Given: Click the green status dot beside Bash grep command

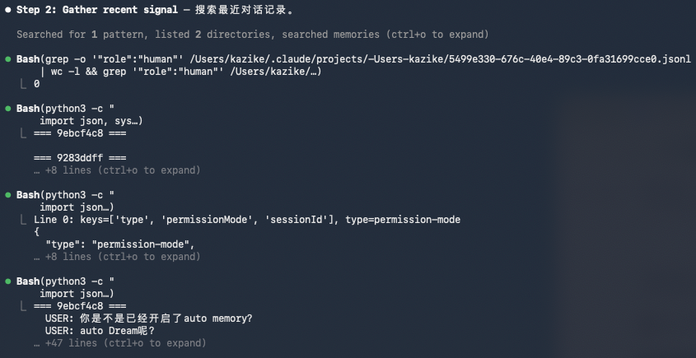Looking at the screenshot, I should coord(7,60).
